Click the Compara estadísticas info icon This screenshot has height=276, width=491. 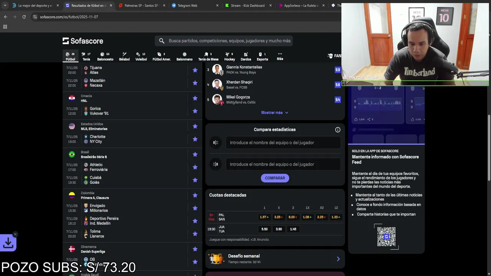(x=338, y=130)
